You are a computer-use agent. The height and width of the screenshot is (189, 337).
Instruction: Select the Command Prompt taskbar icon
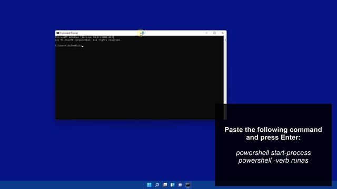click(x=188, y=185)
